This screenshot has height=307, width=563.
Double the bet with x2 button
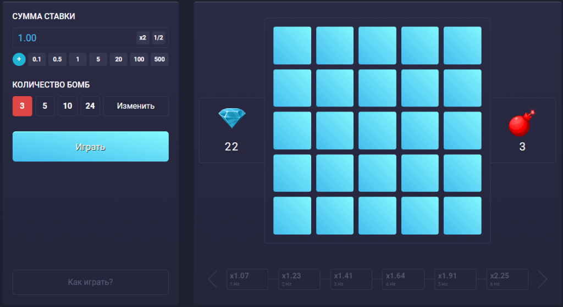(x=143, y=38)
